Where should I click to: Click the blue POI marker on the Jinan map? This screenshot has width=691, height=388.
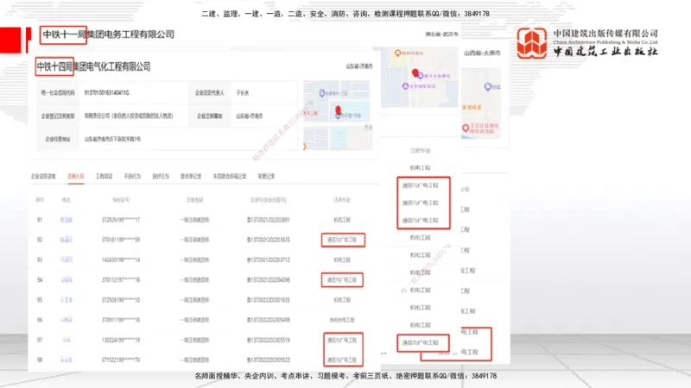coord(321,93)
